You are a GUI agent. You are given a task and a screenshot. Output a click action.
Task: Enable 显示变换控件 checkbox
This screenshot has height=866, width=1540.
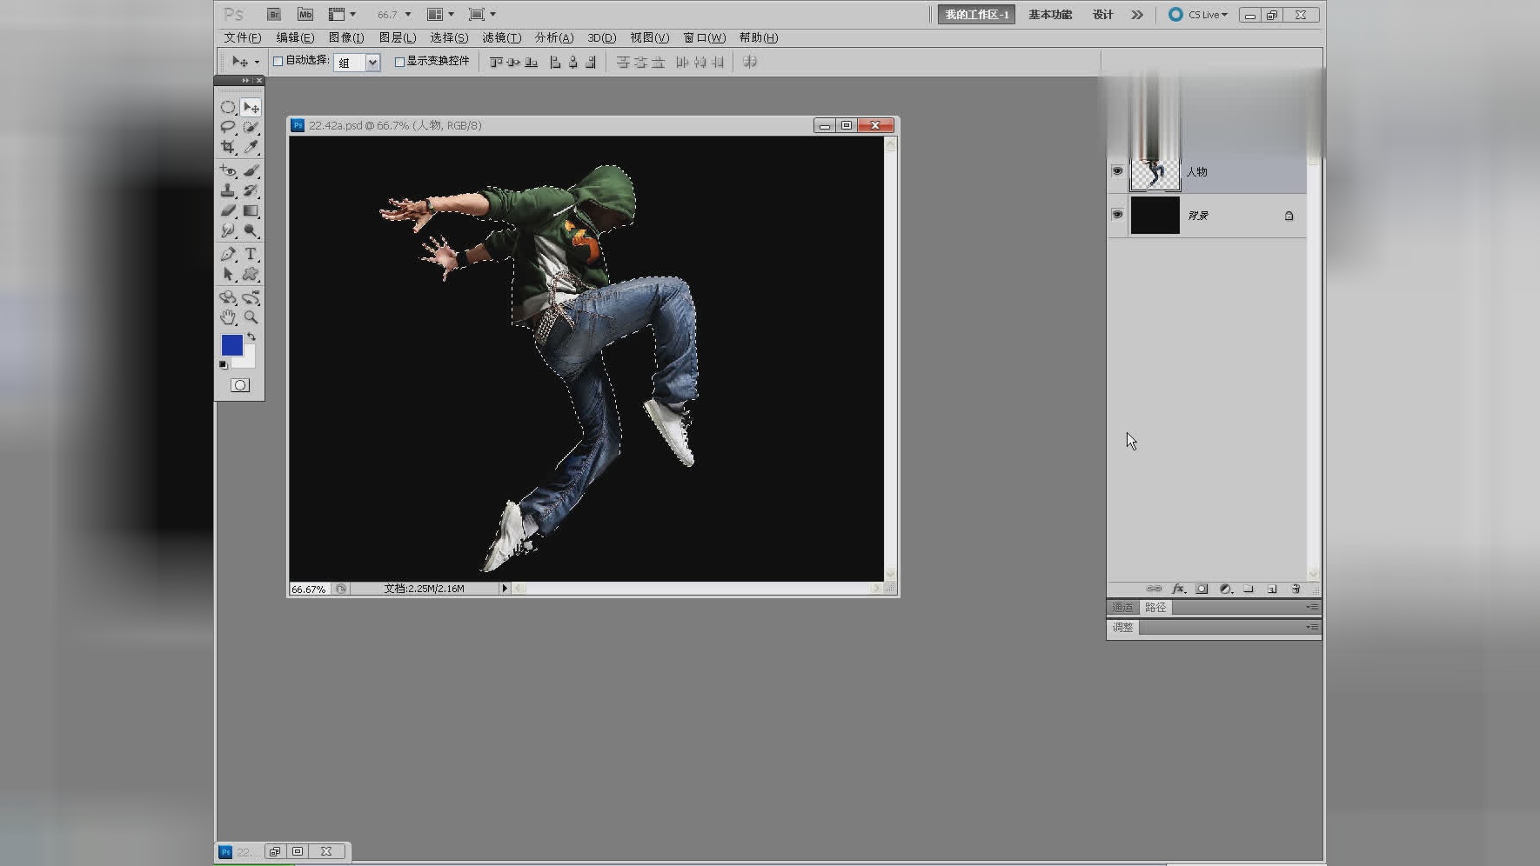pos(399,61)
